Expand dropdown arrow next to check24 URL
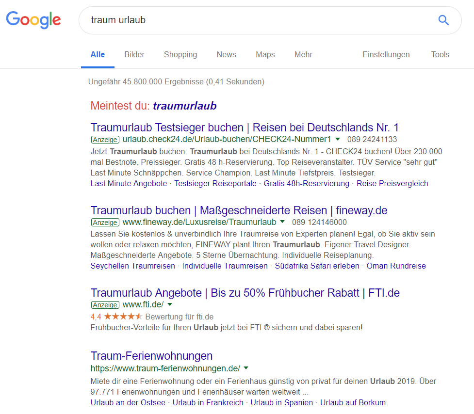This screenshot has width=474, height=414. [338, 139]
